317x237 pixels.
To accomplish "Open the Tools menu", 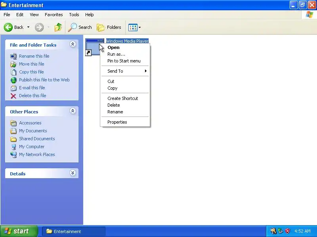I will [74, 15].
